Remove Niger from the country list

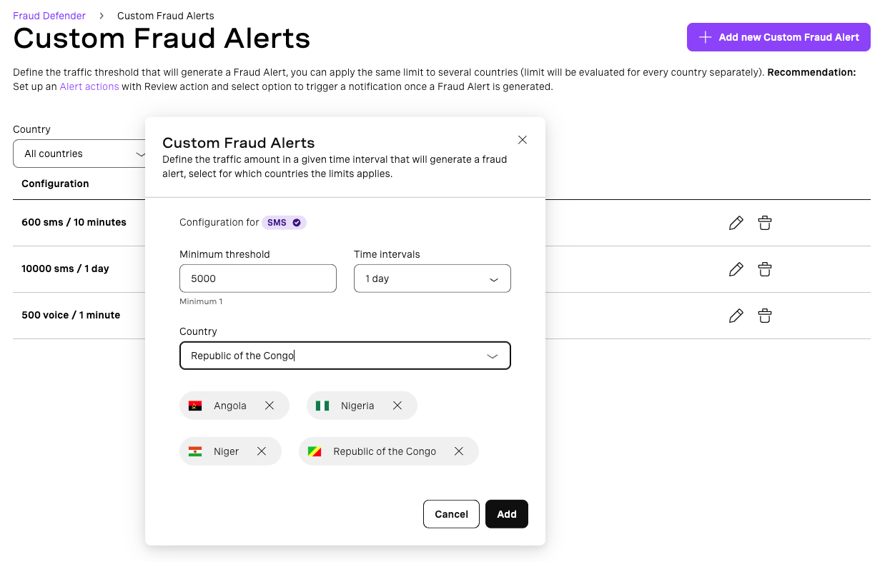(x=262, y=451)
